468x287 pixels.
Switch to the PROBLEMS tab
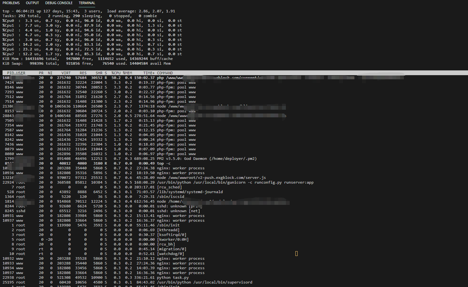11,3
